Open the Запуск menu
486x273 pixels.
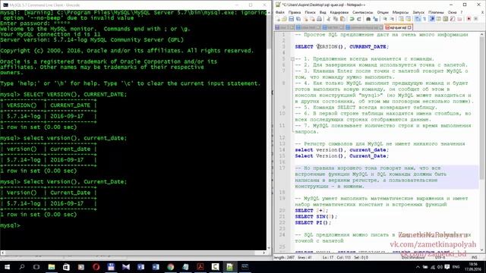click(x=418, y=12)
